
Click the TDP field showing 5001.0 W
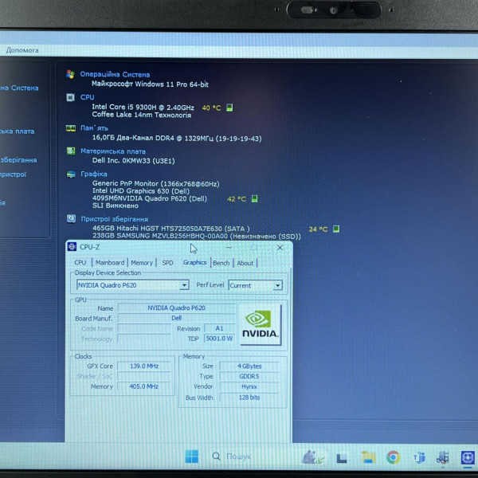coord(219,339)
